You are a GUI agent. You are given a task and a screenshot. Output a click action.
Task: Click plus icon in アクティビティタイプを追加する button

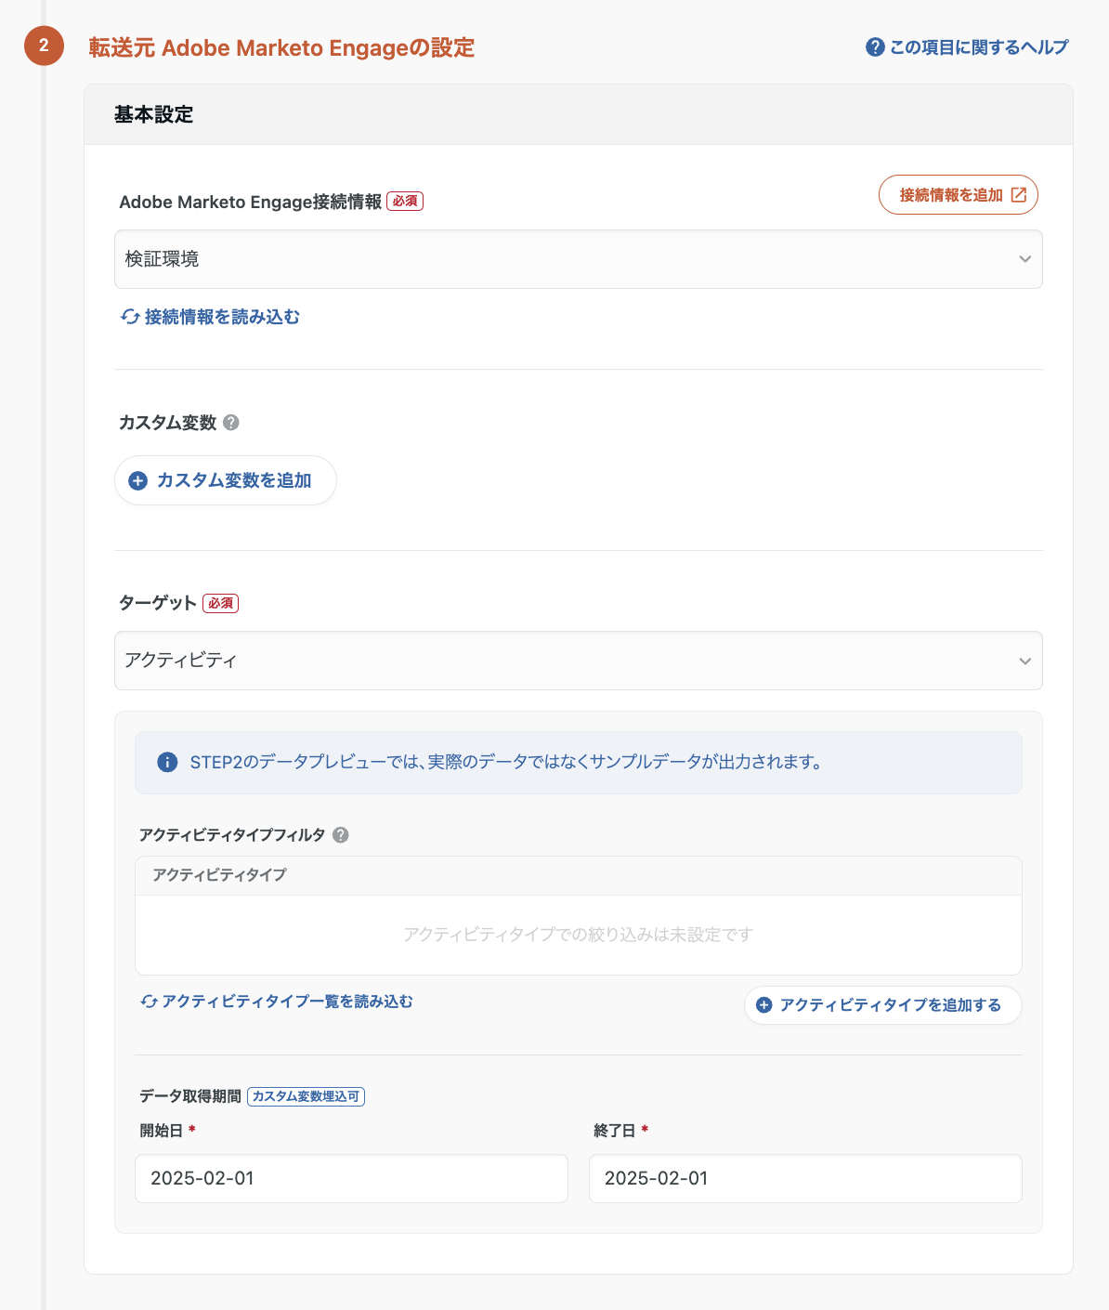(764, 1005)
